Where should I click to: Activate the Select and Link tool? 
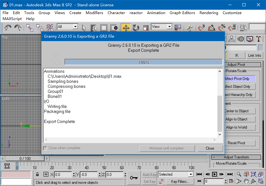tap(30, 28)
